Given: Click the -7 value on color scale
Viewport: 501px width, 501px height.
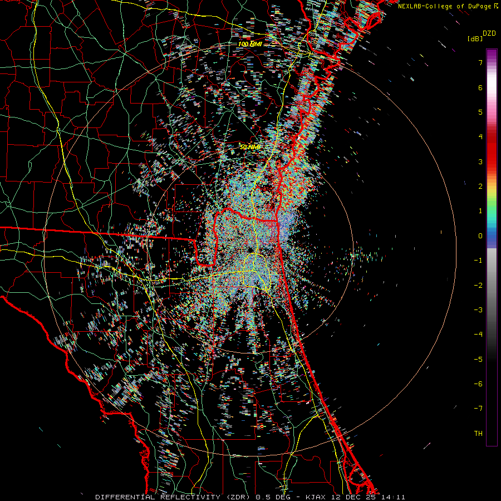Looking at the screenshot, I should click(478, 409).
